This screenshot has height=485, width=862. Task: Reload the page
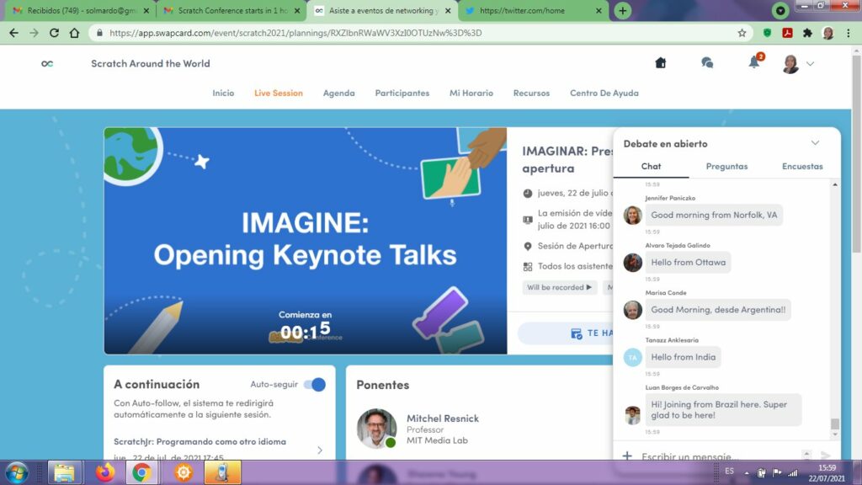(54, 33)
